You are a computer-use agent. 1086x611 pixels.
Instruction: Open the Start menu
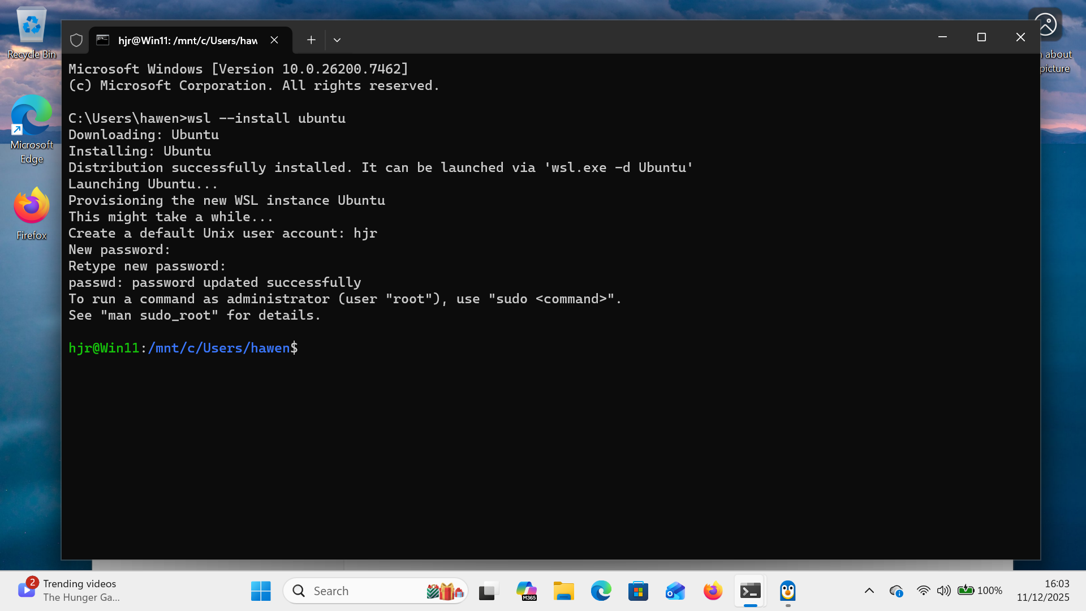click(x=260, y=591)
